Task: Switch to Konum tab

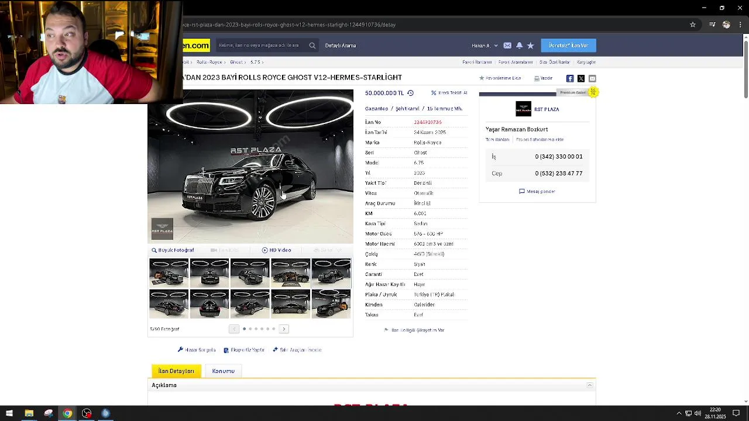Action: pyautogui.click(x=223, y=371)
